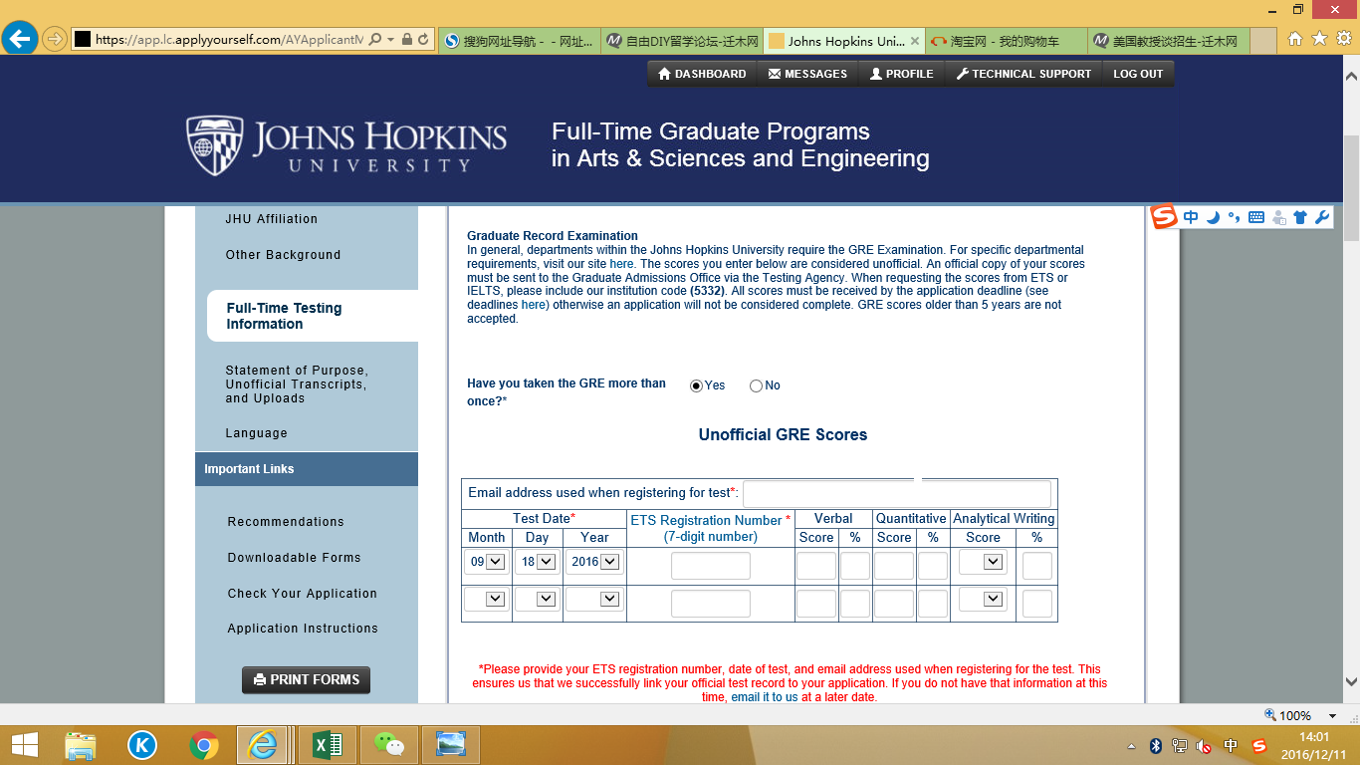The width and height of the screenshot is (1360, 765).
Task: Launch Google Chrome from the taskbar
Action: tap(204, 744)
